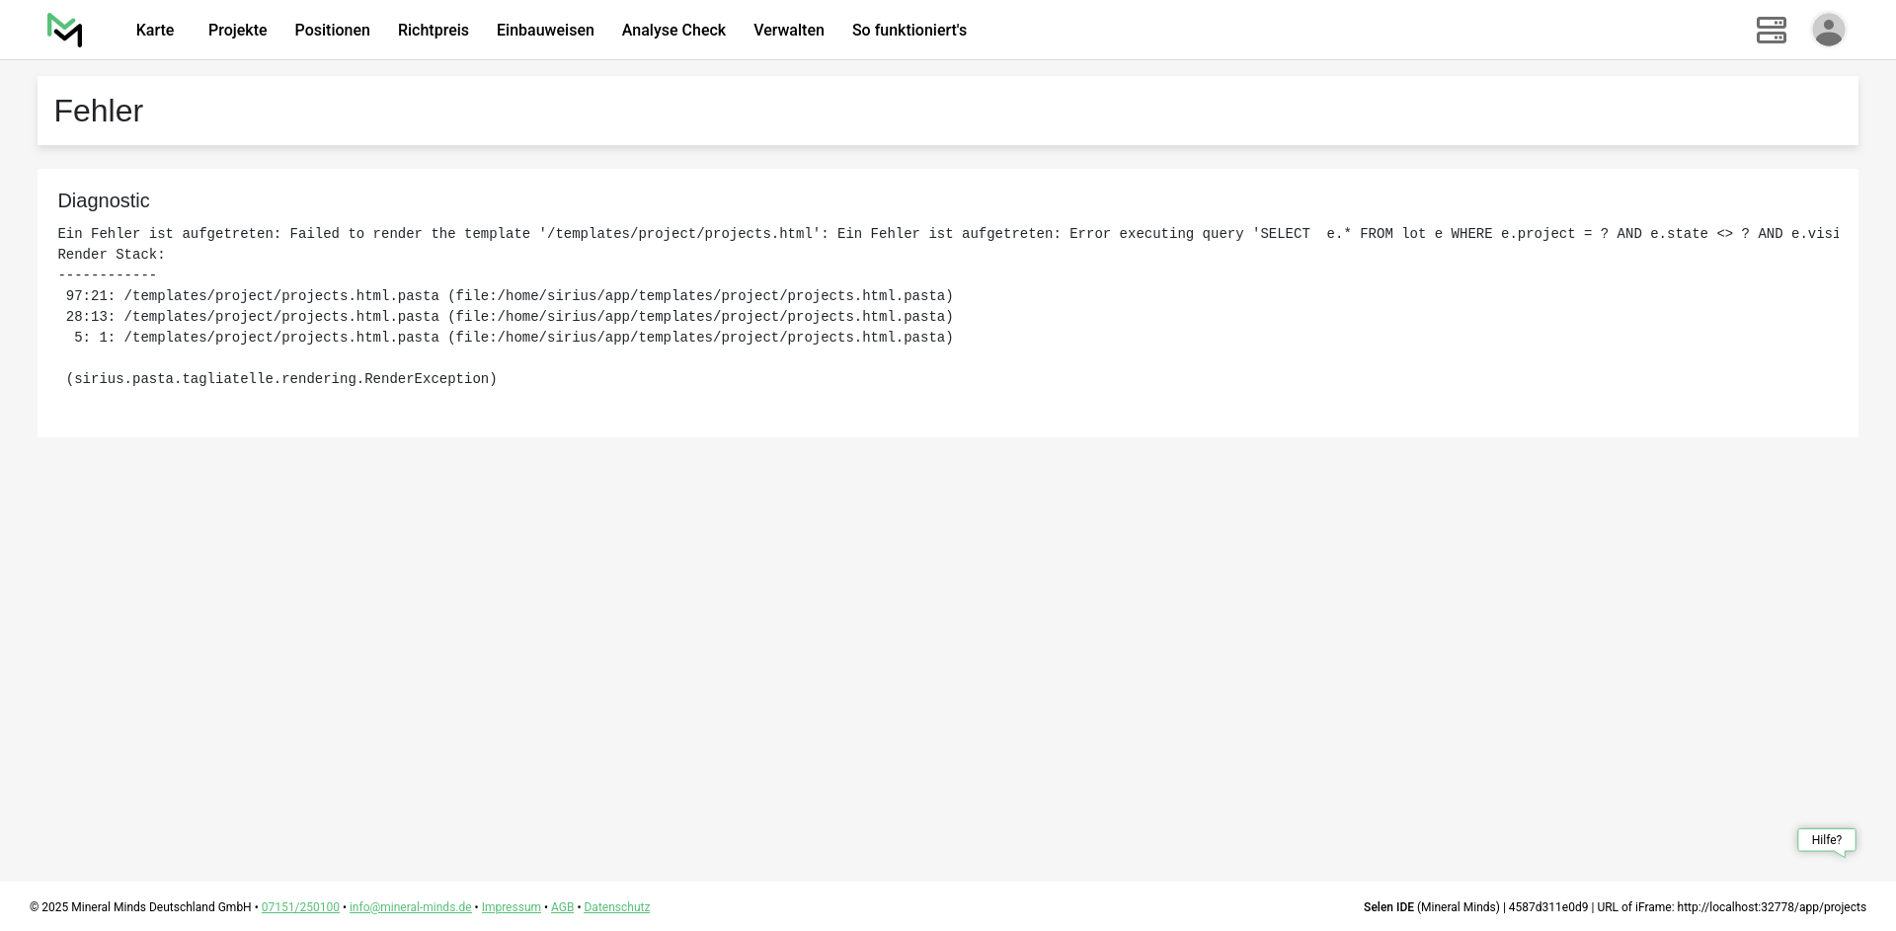The height and width of the screenshot is (931, 1896).
Task: Click the info@mineral-minds.de email link
Action: [x=410, y=907]
